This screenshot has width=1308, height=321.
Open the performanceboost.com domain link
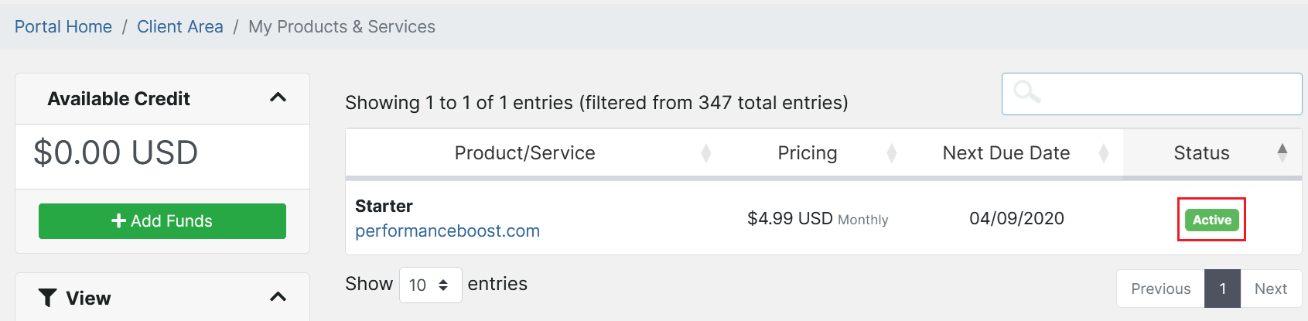[447, 231]
